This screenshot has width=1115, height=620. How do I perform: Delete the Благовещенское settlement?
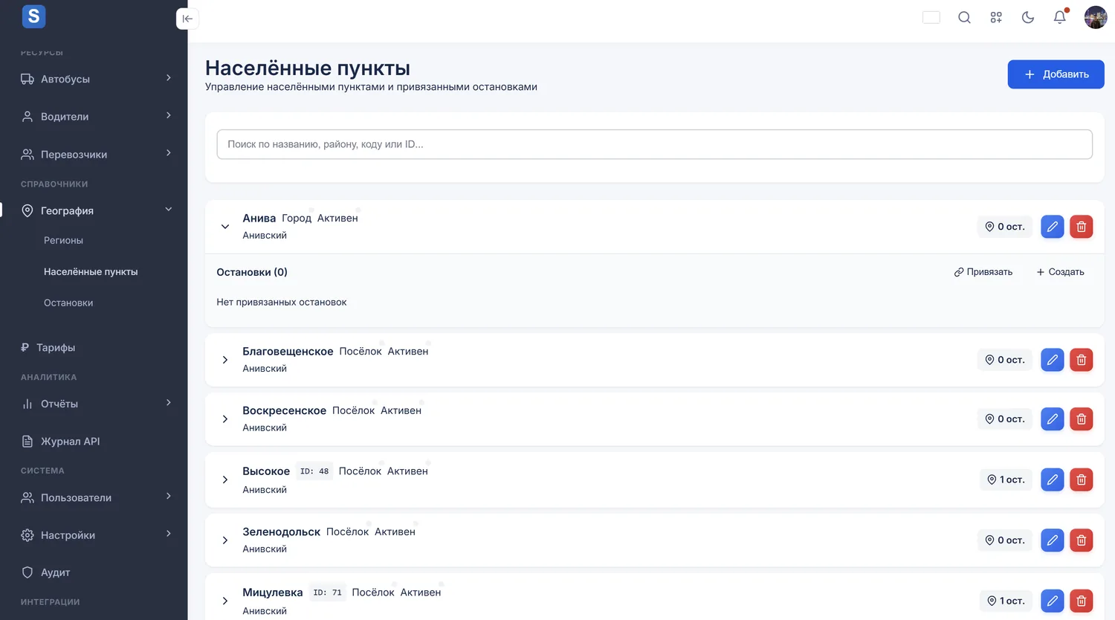(x=1081, y=360)
